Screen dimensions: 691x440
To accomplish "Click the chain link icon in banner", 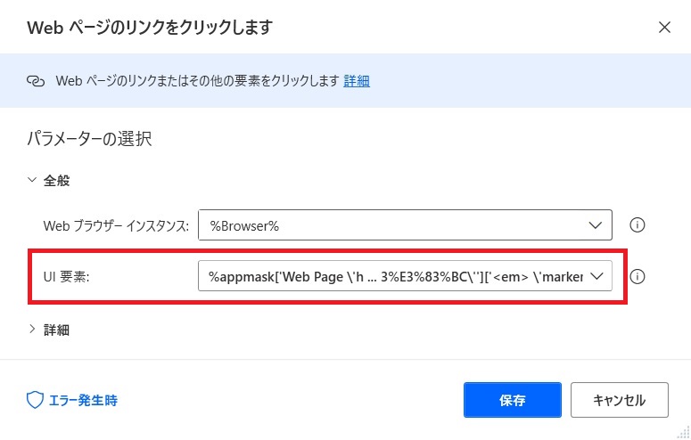I will coord(36,81).
